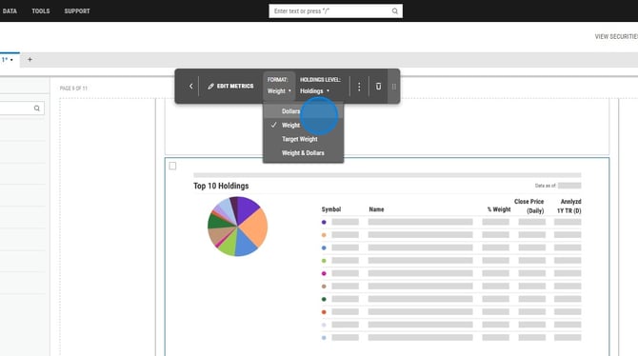Click the Name column header

pyautogui.click(x=376, y=209)
